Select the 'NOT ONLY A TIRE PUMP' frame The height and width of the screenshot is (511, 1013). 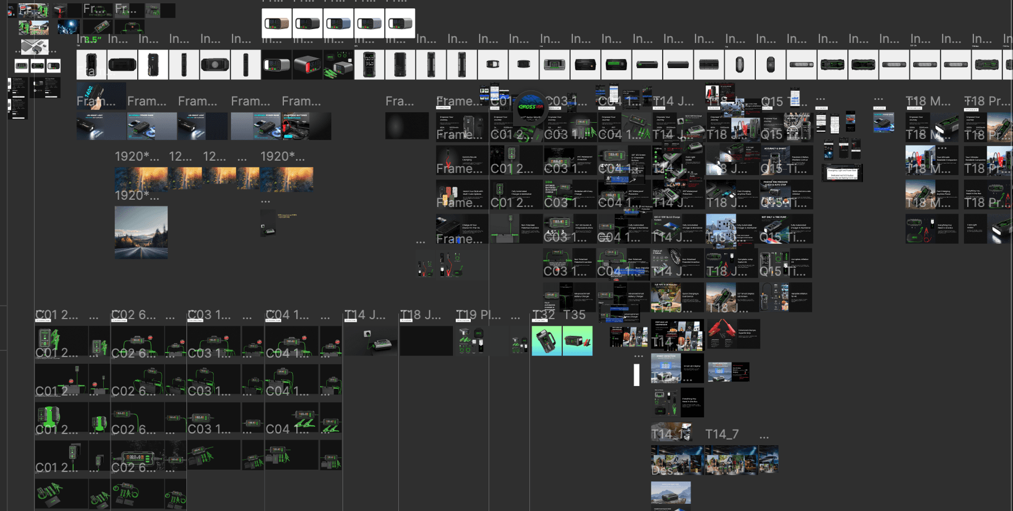pos(786,229)
